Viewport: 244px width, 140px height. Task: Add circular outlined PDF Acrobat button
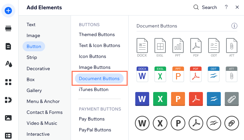[x=196, y=123]
